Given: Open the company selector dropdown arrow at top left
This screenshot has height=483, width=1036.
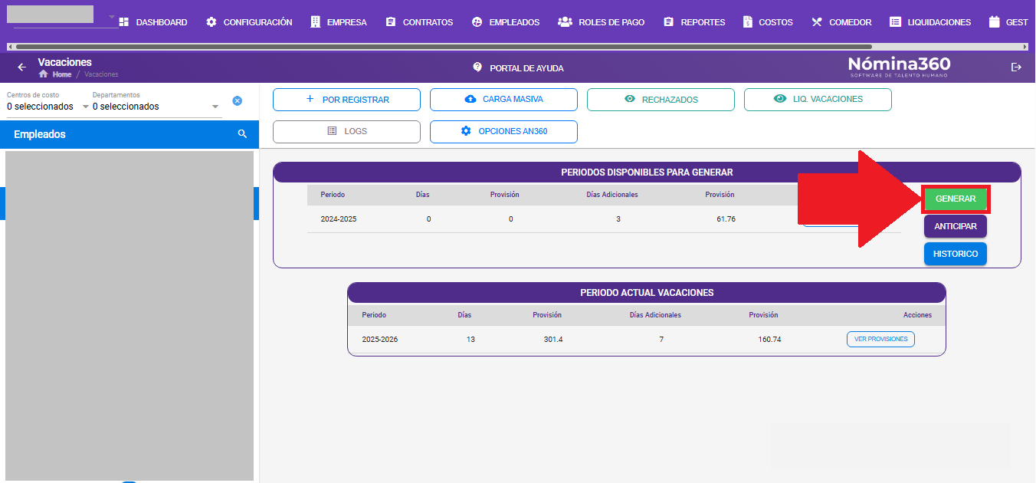Looking at the screenshot, I should tap(112, 16).
